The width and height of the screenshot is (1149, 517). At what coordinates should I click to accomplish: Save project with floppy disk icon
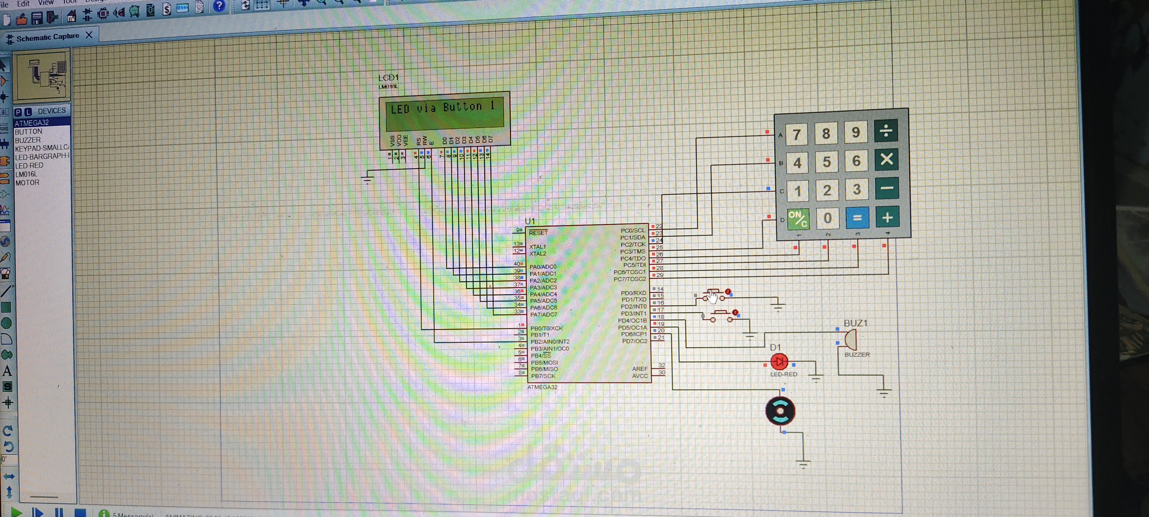[37, 18]
